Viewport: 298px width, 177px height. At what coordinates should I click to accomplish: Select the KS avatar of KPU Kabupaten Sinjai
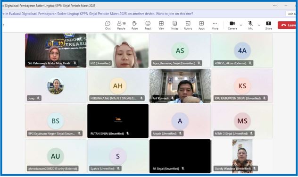[x=242, y=86]
